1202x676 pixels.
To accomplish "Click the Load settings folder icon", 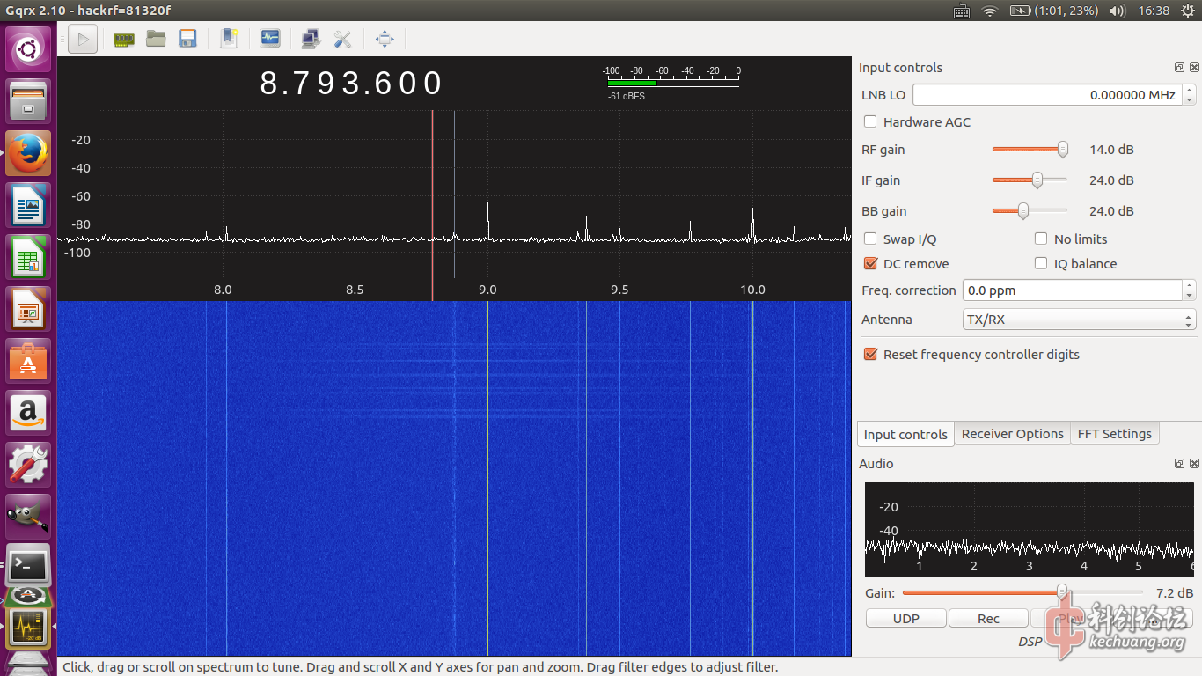I will pyautogui.click(x=156, y=39).
